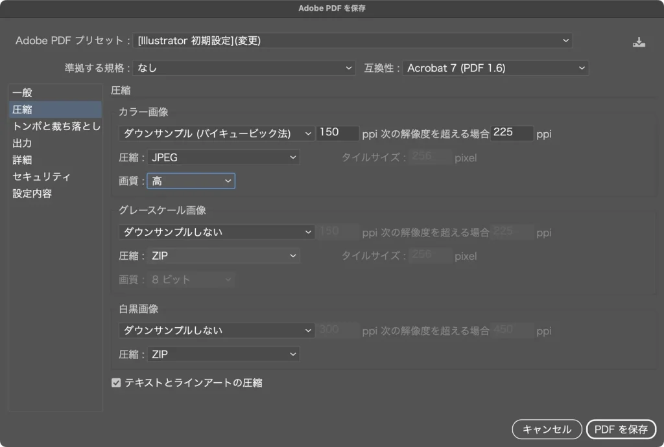Select 出力 in the sidebar
The image size is (664, 447).
pyautogui.click(x=55, y=143)
